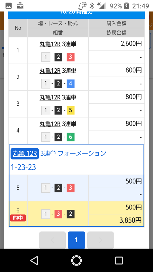The width and height of the screenshot is (153, 272).
Task: Tap the red 的中 hit badge
Action: pyautogui.click(x=18, y=218)
